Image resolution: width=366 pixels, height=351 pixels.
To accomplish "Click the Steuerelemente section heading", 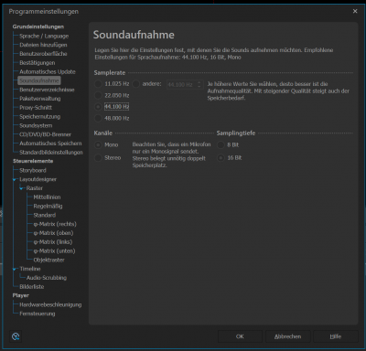I will (x=33, y=161).
